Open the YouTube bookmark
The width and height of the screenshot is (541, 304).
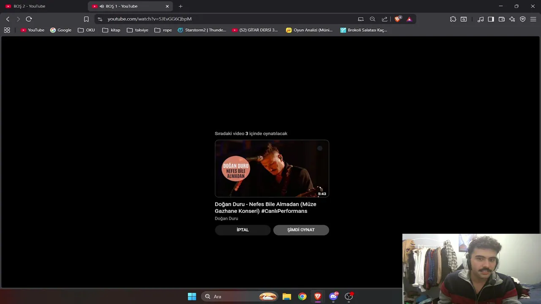pos(33,30)
